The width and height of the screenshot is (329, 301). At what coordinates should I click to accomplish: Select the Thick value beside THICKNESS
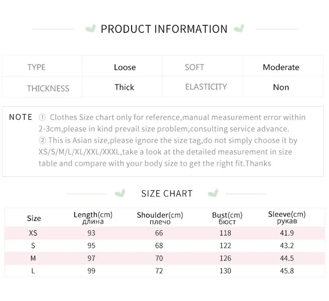(125, 87)
